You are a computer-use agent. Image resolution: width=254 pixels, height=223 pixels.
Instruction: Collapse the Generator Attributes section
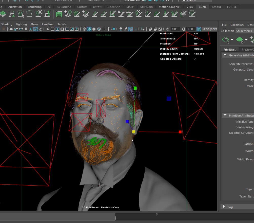pos(225,55)
